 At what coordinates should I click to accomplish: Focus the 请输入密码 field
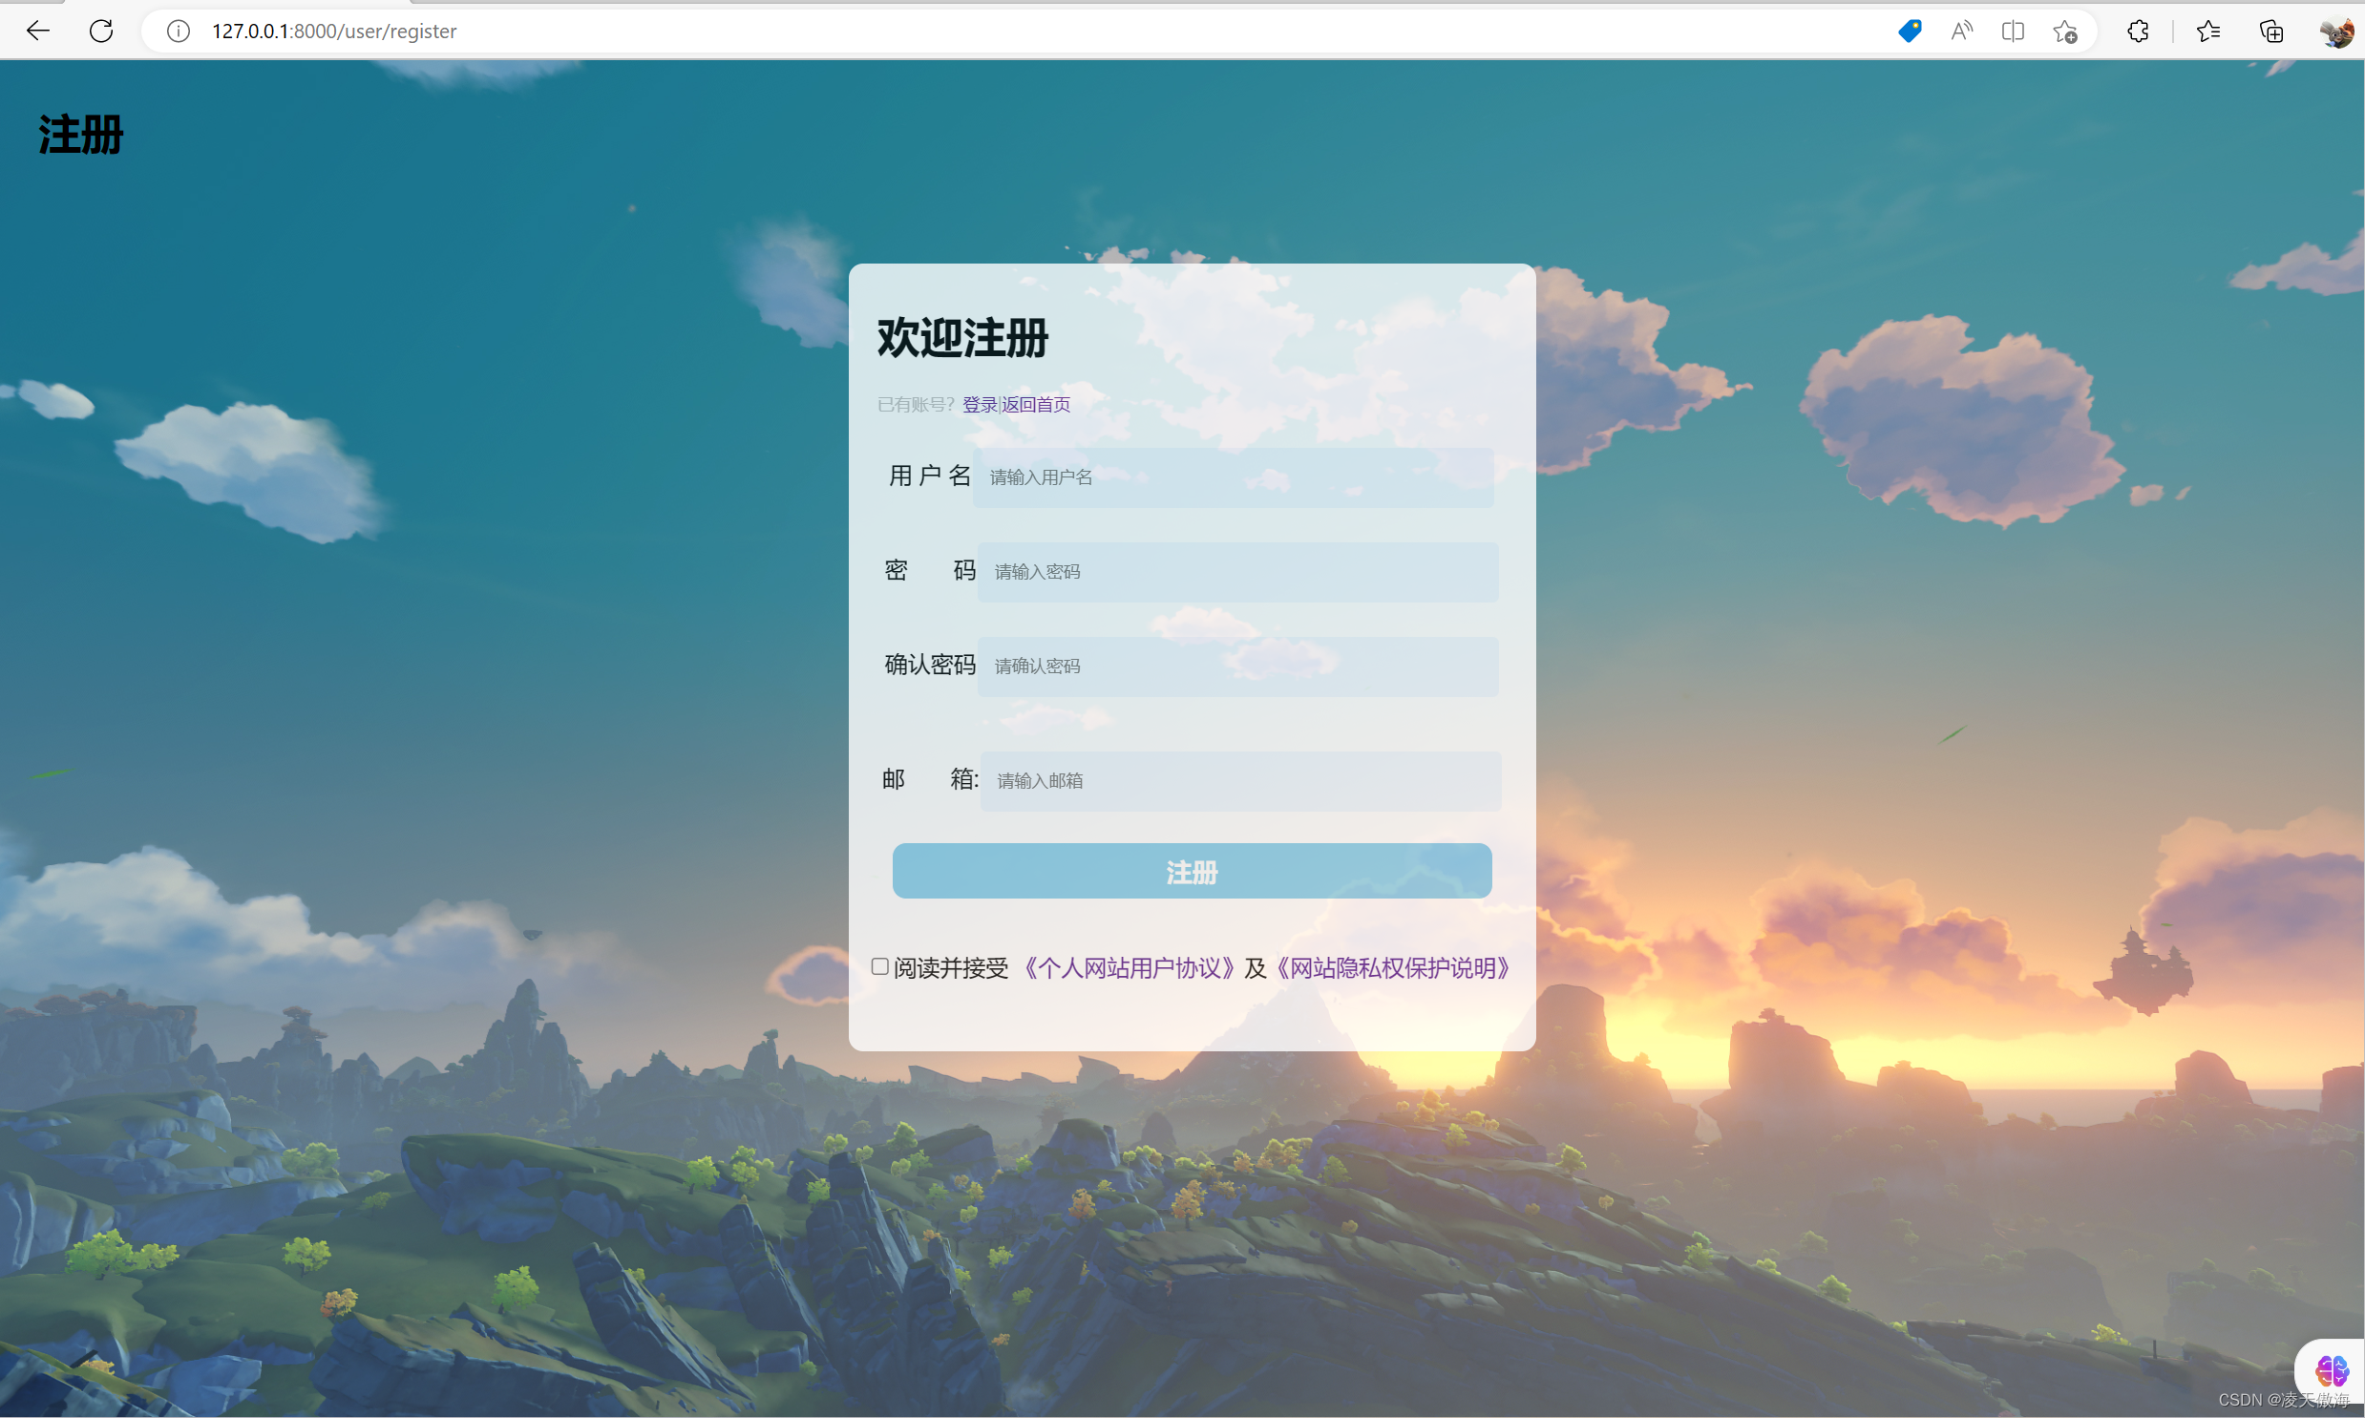1238,571
